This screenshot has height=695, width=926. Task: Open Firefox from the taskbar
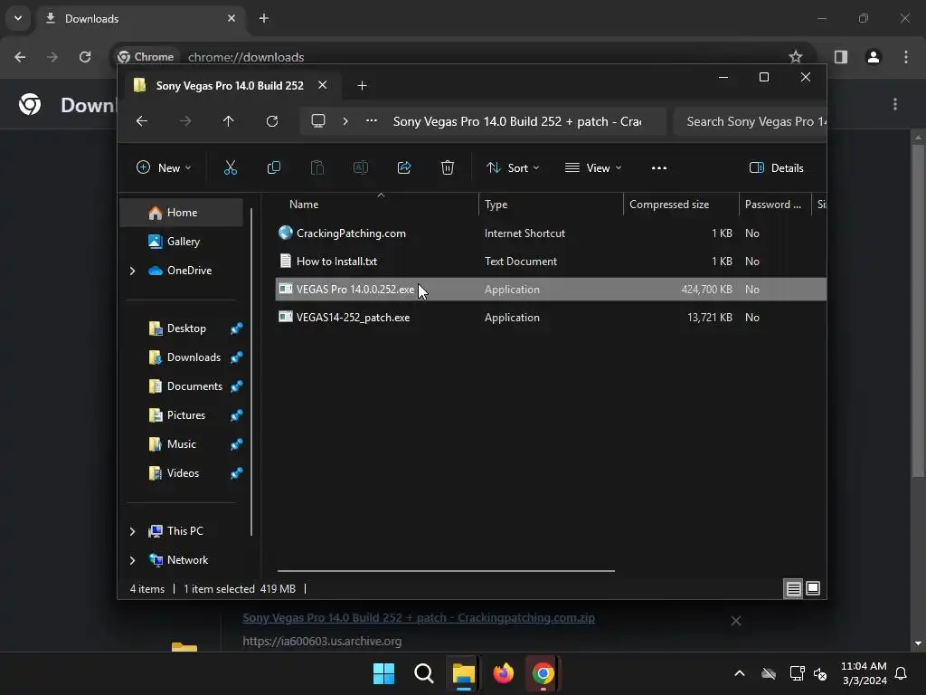pos(503,673)
